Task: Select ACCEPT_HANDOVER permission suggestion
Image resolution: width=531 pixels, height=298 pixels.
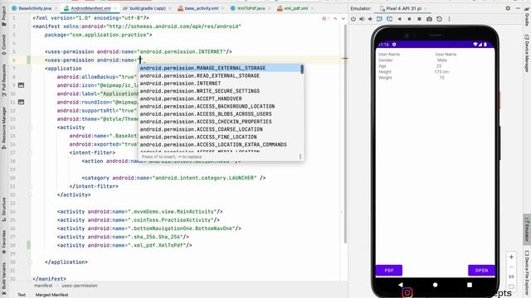Action: 219,99
